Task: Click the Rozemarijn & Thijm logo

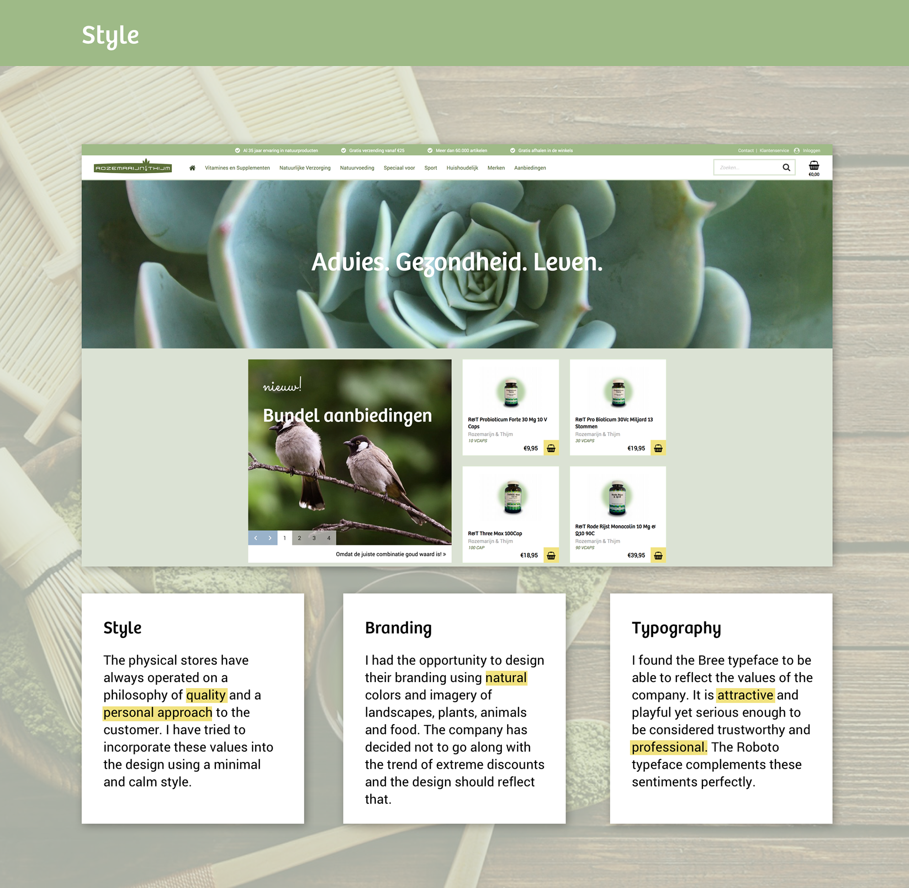Action: point(133,168)
